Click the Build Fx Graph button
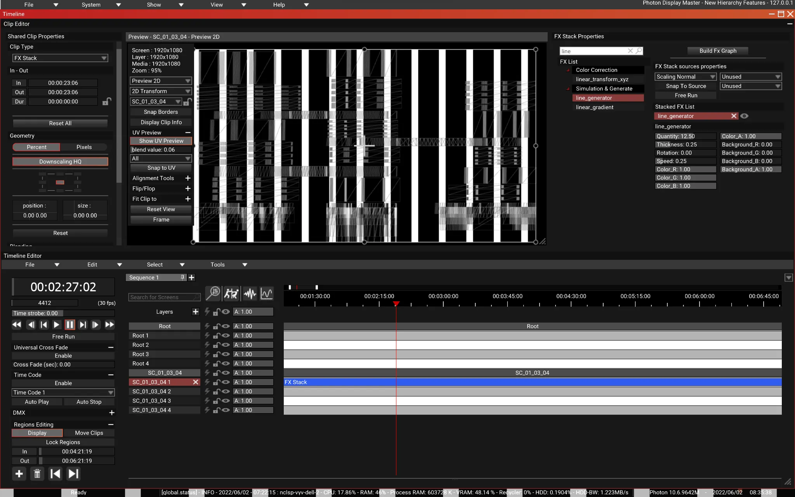Screen dimensions: 795x497 718,51
